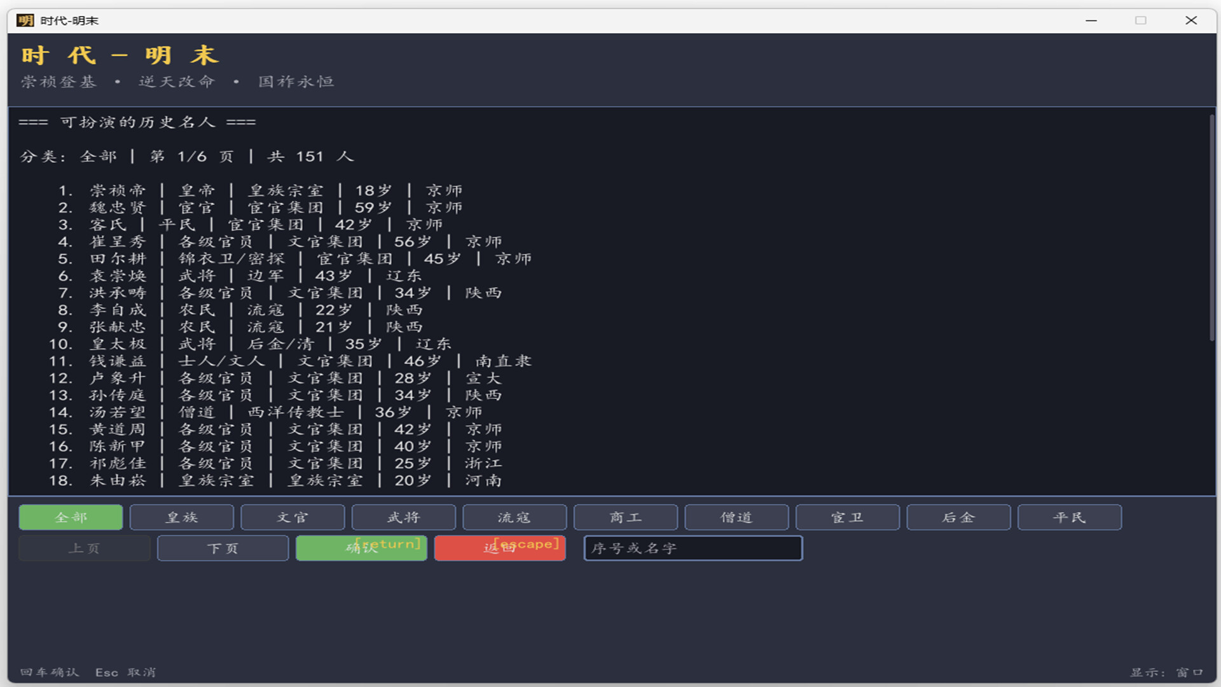Close the 时代-明末 window
The width and height of the screenshot is (1221, 687).
pyautogui.click(x=1191, y=20)
